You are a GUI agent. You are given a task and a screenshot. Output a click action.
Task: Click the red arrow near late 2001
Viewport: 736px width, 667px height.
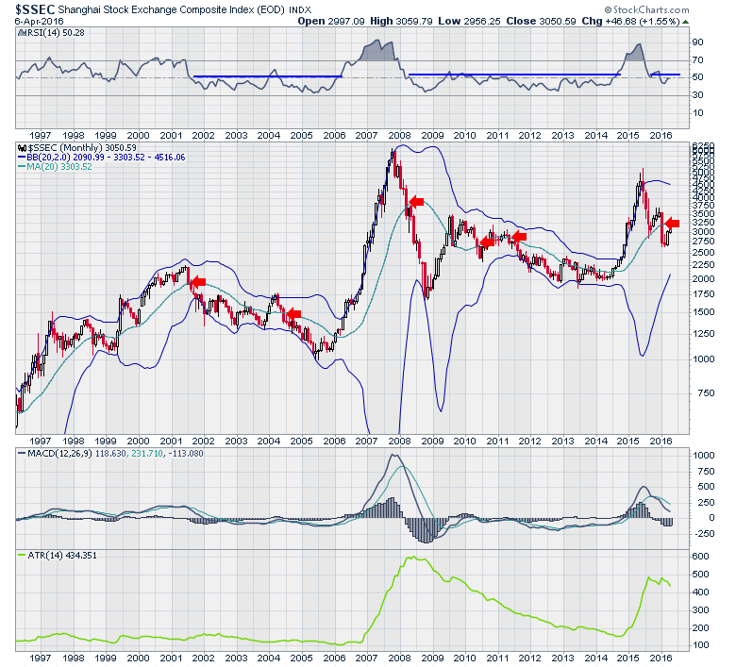[x=197, y=281]
